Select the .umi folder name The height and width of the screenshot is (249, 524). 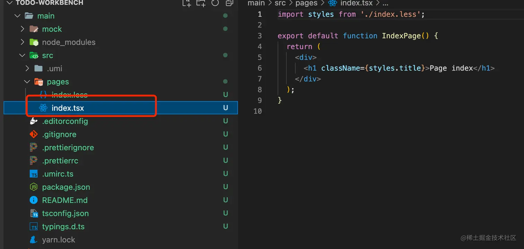(54, 68)
